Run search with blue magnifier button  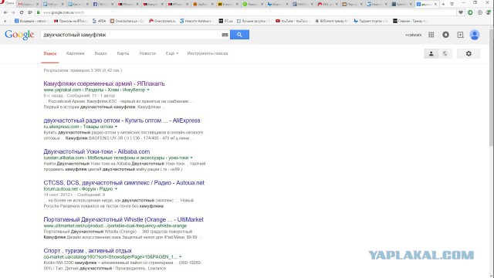click(239, 35)
